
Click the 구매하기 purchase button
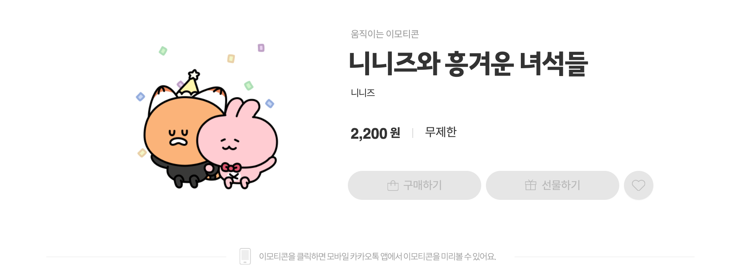(414, 185)
